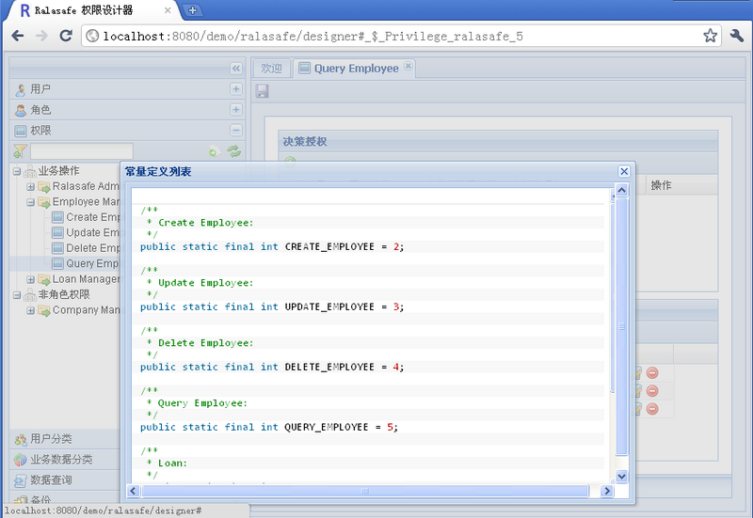The width and height of the screenshot is (753, 518).
Task: Close the 常量定义列表 dialog
Action: [624, 171]
